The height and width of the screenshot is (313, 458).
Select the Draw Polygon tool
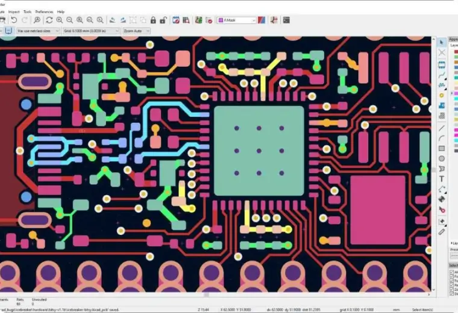coord(442,169)
